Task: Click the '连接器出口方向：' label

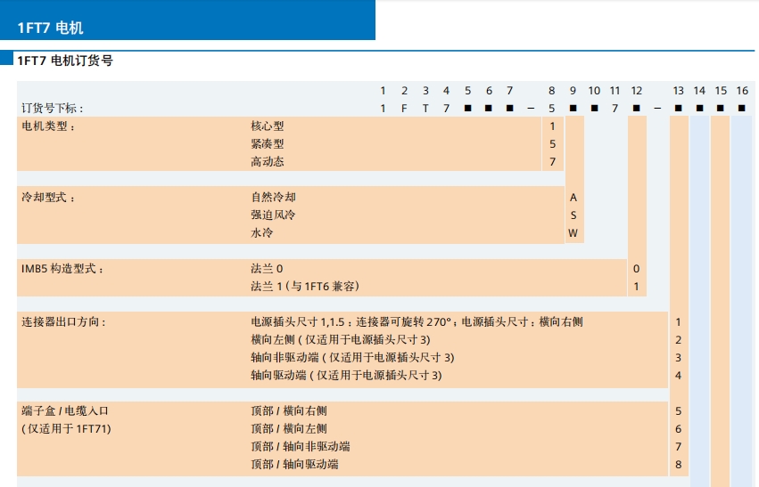Action: [64, 321]
